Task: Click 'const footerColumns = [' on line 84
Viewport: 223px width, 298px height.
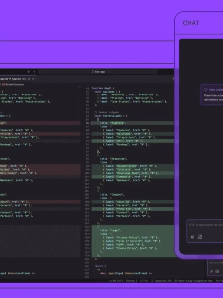Action: tap(111, 116)
